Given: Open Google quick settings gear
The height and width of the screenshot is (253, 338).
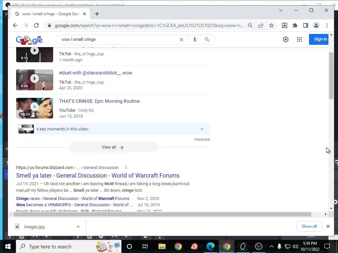Looking at the screenshot, I should 286,40.
